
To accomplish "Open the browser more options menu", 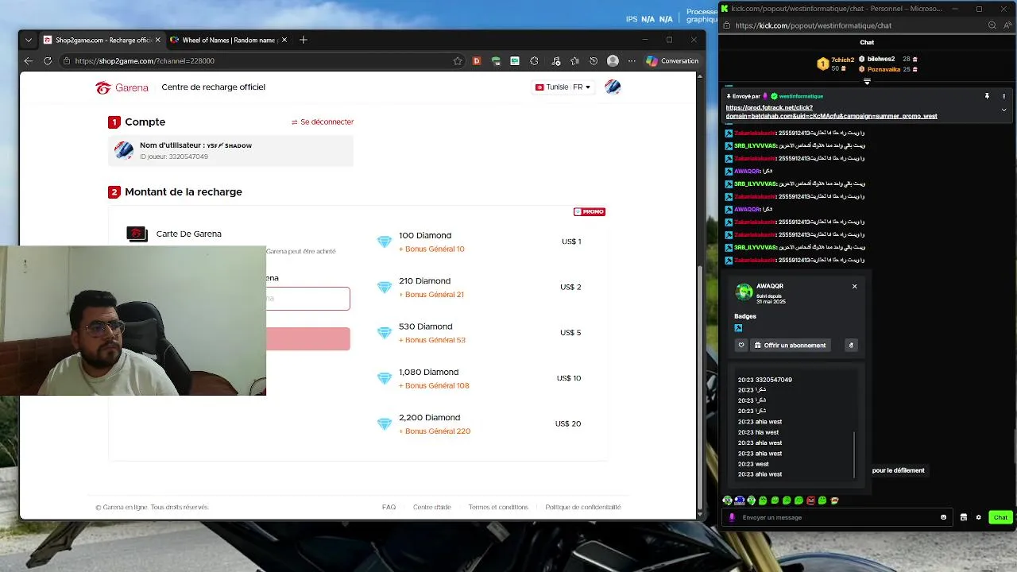I will (x=632, y=60).
